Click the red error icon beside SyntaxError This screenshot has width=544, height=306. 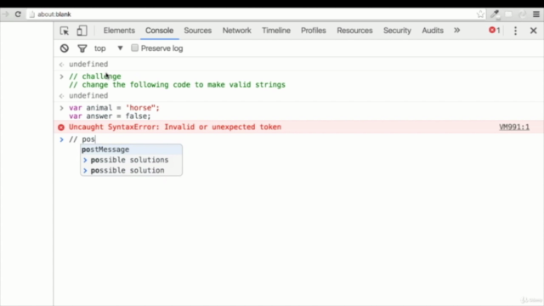click(x=61, y=127)
